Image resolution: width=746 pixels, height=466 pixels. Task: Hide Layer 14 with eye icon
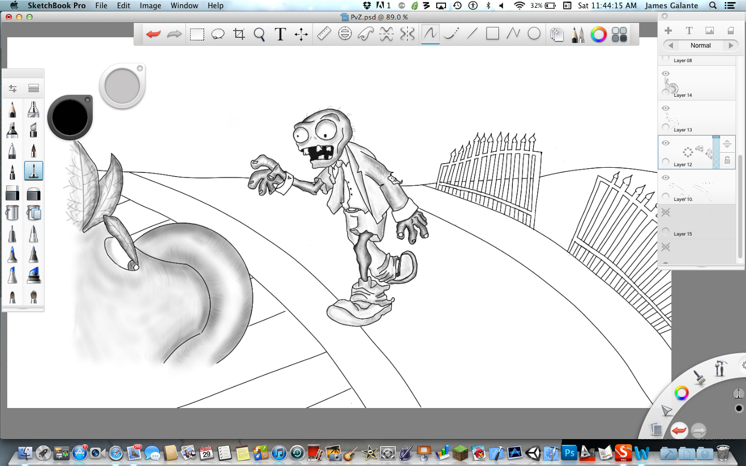coord(666,74)
